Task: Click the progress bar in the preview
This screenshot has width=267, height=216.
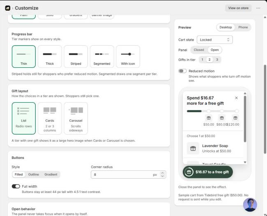Action: pos(212,111)
